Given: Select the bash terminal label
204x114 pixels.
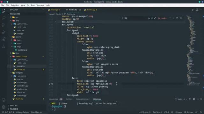Looking at the screenshot, I should [178, 99].
